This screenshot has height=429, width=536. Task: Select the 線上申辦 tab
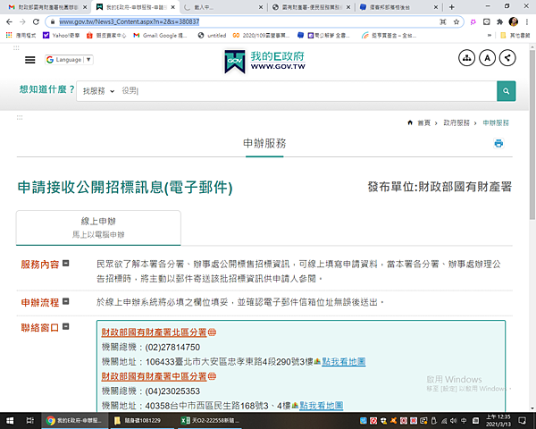pos(98,228)
